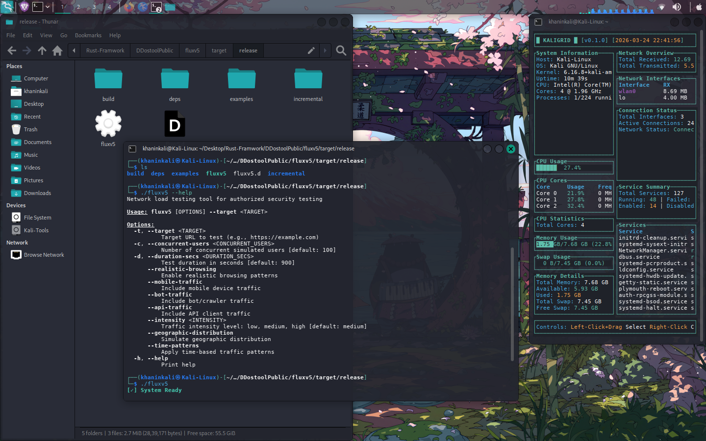Open the Go menu in Thunar
Image resolution: width=706 pixels, height=441 pixels.
pos(64,35)
